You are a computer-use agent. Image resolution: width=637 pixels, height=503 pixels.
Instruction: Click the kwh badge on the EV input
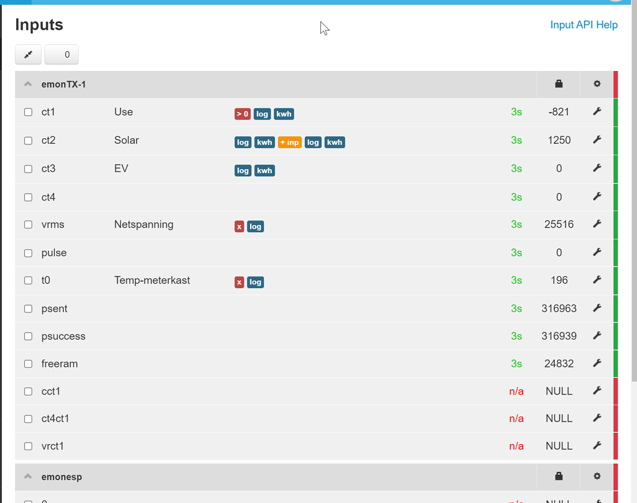click(264, 170)
